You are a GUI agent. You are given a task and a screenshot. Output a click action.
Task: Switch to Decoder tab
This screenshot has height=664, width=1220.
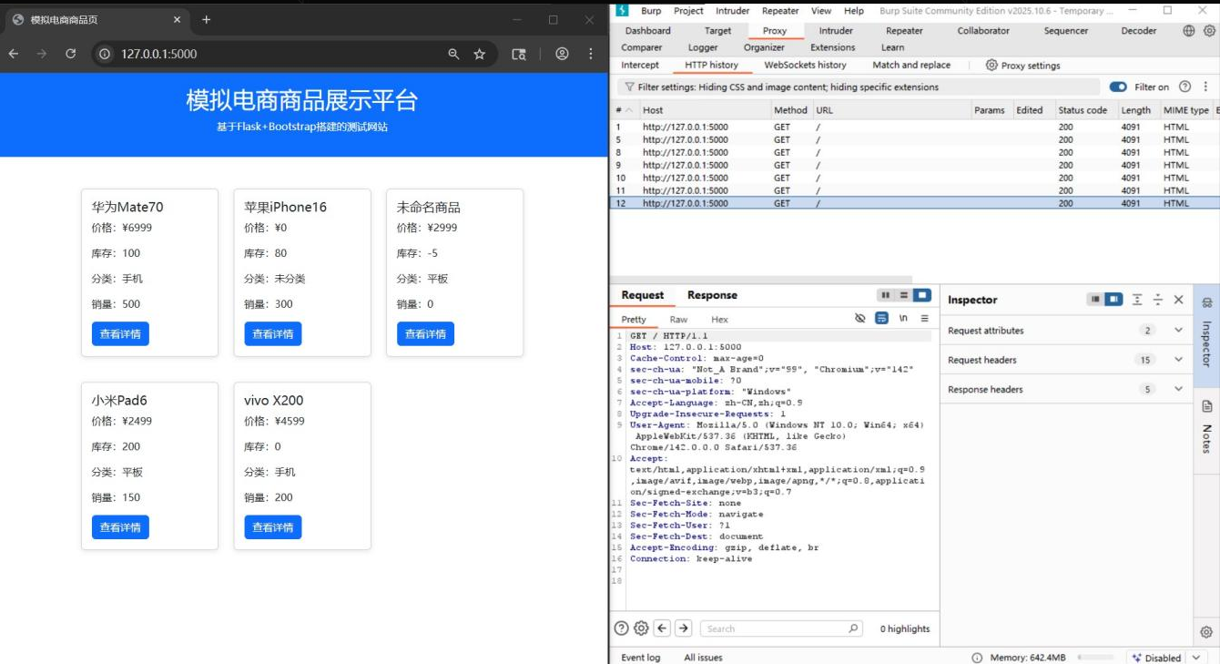[1139, 31]
